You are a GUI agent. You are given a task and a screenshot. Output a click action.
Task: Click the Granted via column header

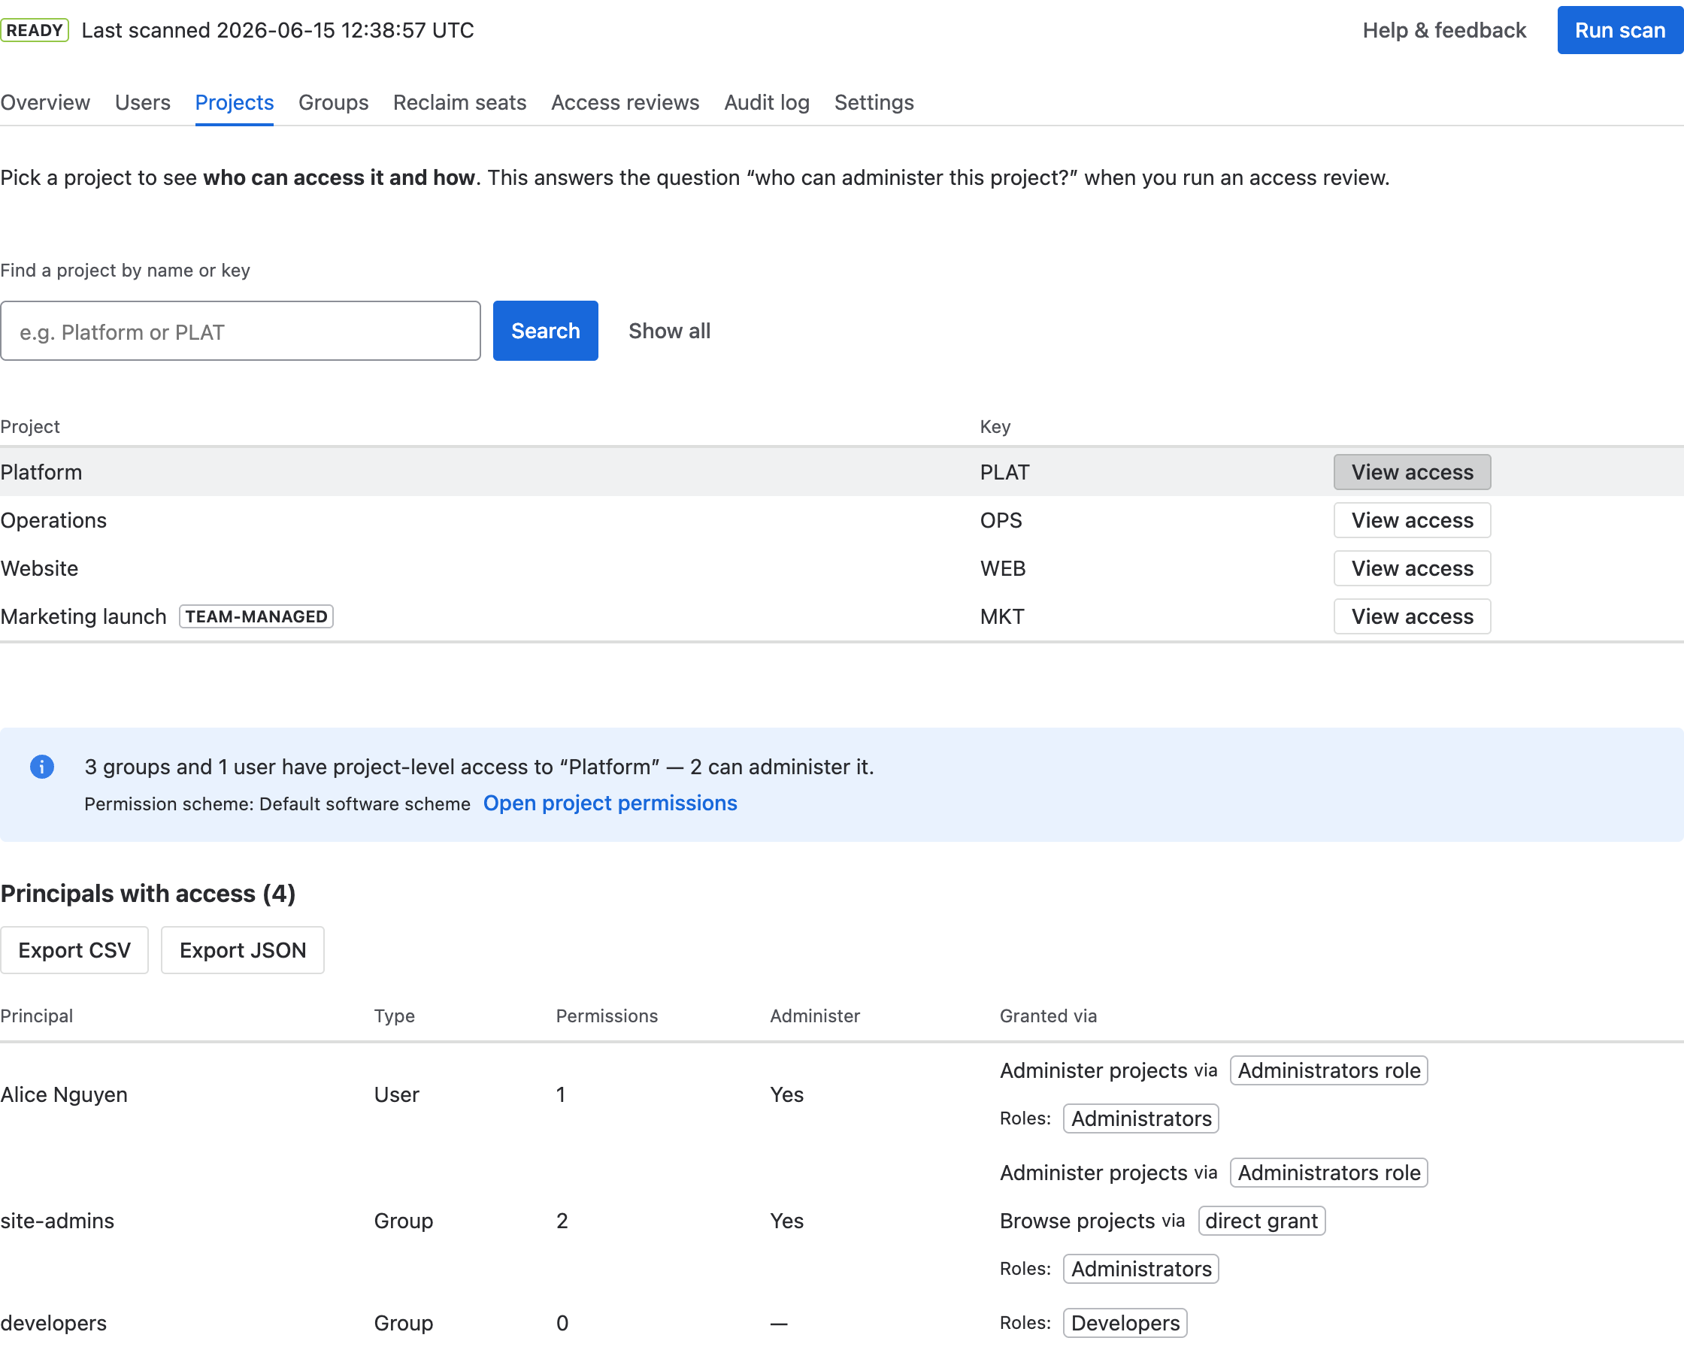tap(1048, 1016)
